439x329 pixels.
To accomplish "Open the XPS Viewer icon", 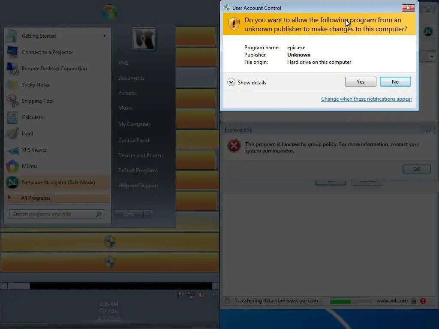I will click(12, 150).
